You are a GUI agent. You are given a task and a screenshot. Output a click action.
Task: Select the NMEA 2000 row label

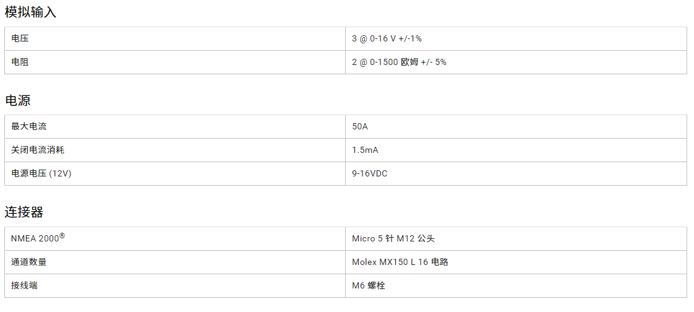tap(35, 239)
